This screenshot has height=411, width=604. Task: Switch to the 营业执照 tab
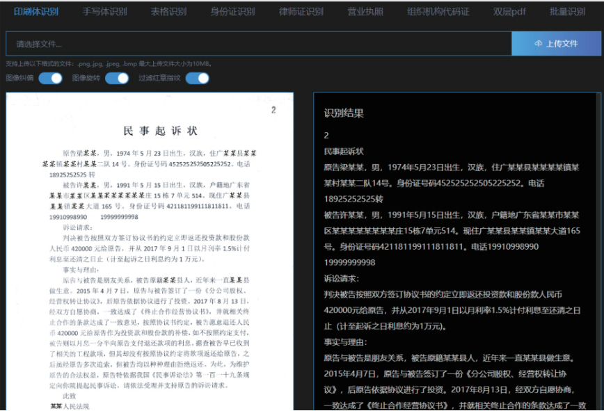(x=365, y=12)
